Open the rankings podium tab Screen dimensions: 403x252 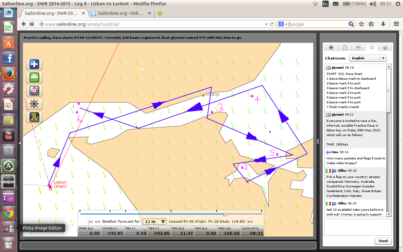pyautogui.click(x=358, y=48)
